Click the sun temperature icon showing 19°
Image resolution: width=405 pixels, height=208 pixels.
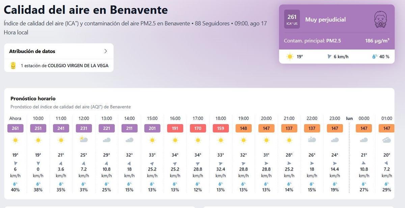[290, 56]
